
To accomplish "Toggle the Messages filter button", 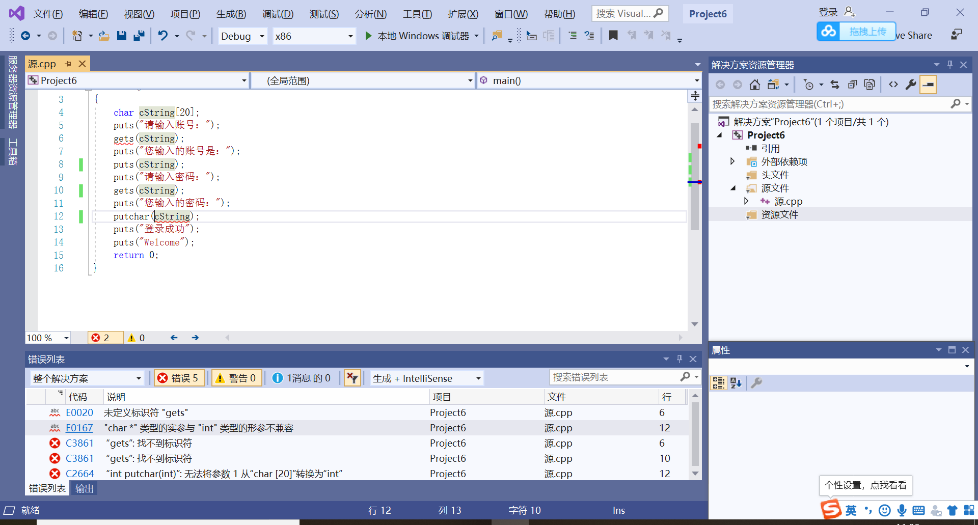I will pos(302,378).
